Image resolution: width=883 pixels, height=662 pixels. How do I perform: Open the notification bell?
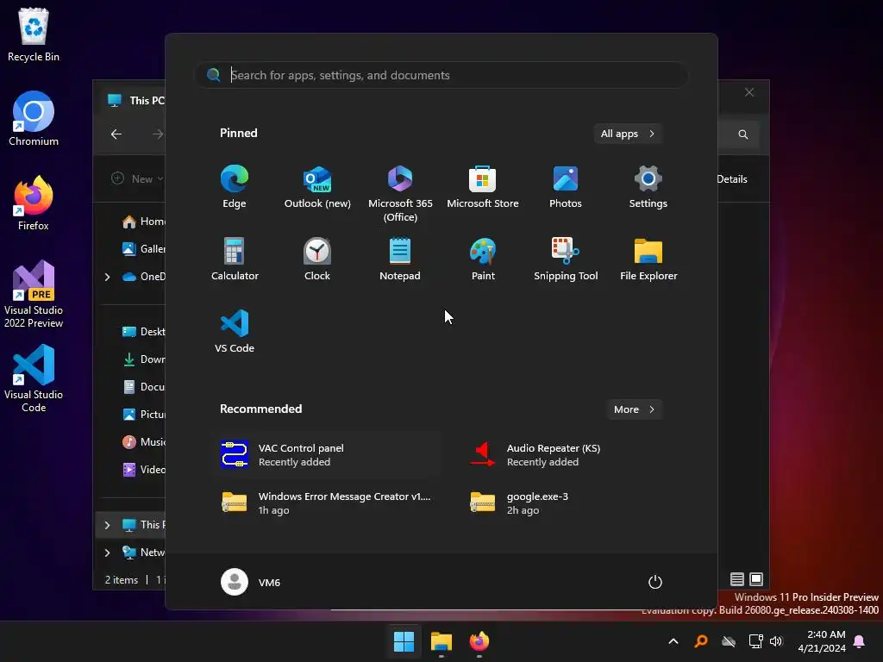(x=860, y=641)
